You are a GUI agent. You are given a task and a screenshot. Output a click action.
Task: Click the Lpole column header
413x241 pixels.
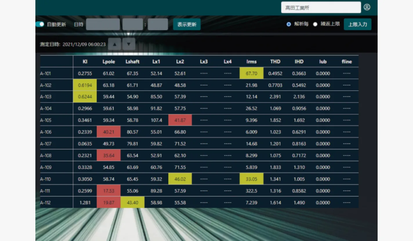tap(109, 62)
